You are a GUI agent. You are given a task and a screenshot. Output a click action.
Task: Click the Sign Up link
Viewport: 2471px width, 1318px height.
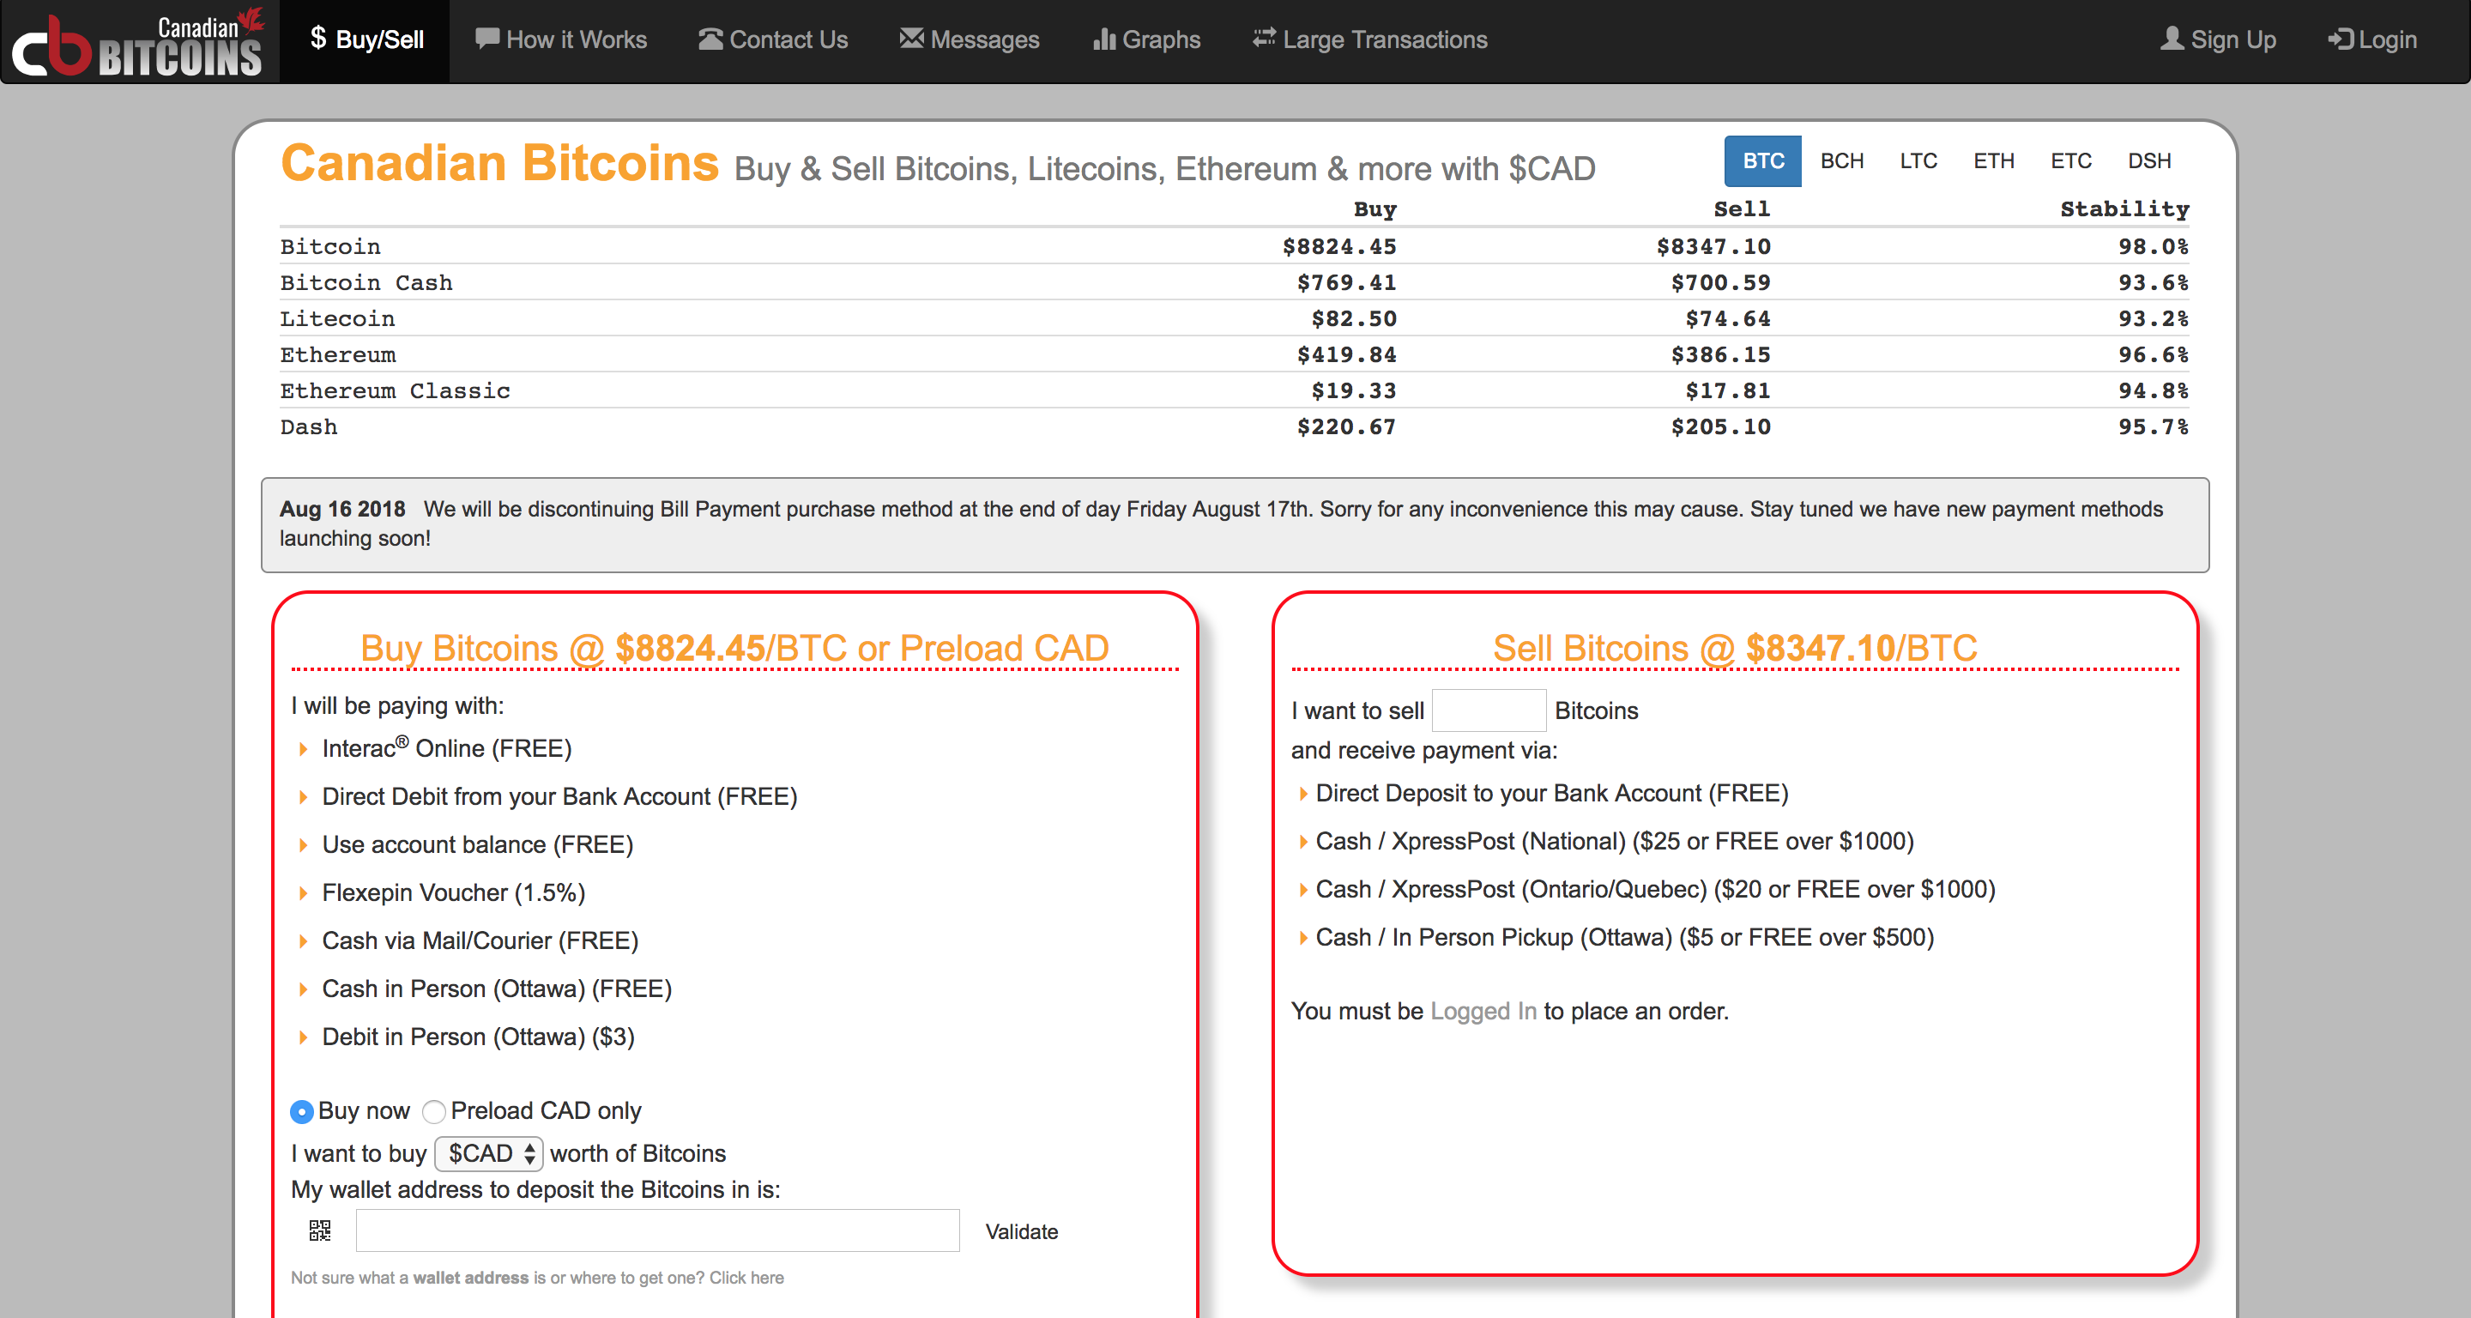pyautogui.click(x=2219, y=39)
